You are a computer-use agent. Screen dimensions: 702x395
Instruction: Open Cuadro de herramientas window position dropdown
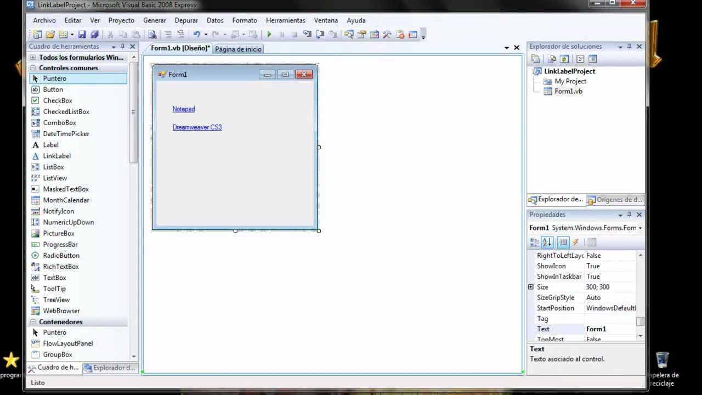pyautogui.click(x=114, y=47)
